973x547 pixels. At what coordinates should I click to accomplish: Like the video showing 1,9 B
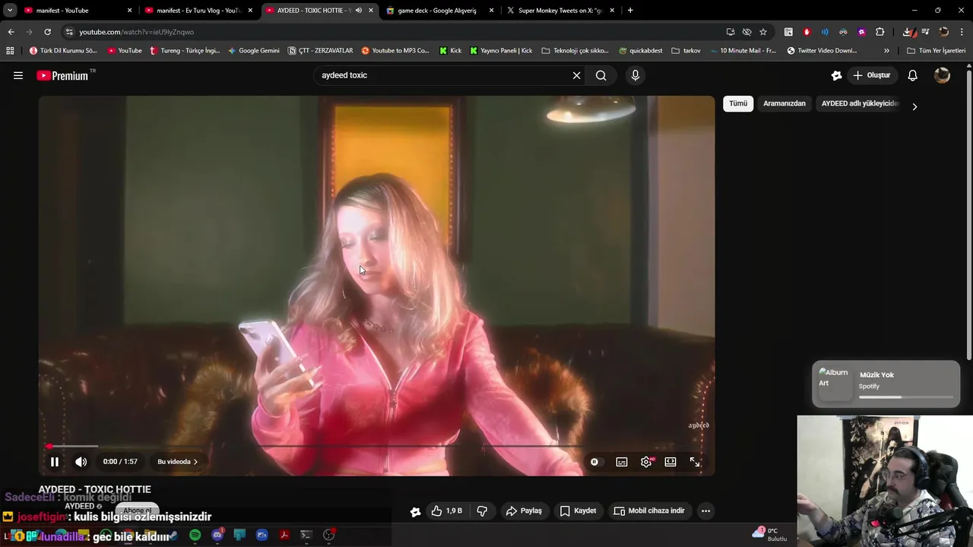pos(446,511)
